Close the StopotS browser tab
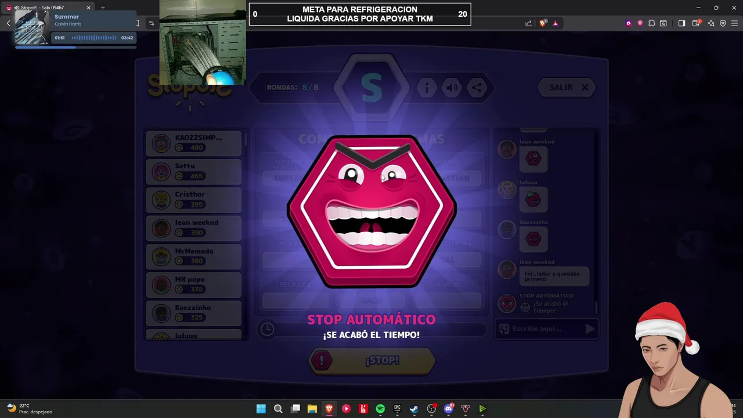743x418 pixels. (x=89, y=8)
